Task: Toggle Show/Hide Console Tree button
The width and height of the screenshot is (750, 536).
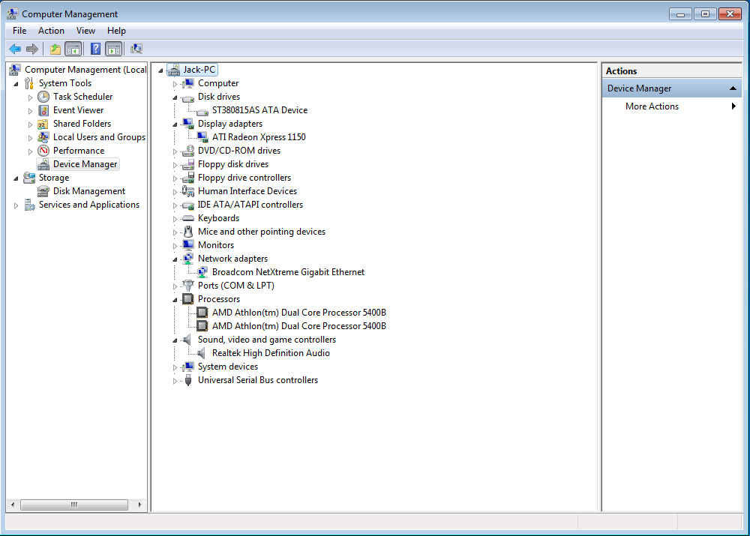Action: tap(73, 49)
